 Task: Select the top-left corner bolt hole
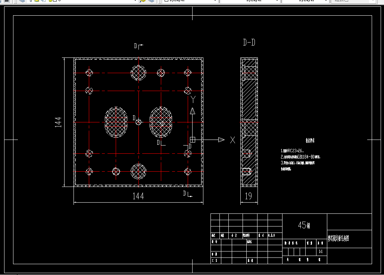pos(89,72)
